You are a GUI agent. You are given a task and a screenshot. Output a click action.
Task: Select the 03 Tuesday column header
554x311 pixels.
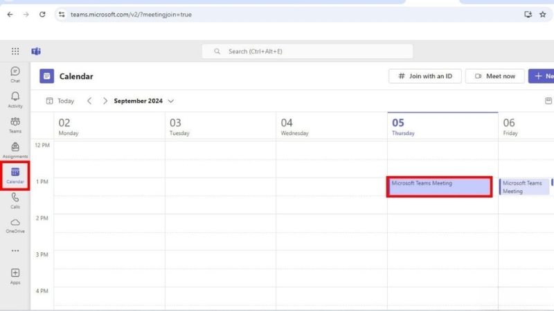220,126
